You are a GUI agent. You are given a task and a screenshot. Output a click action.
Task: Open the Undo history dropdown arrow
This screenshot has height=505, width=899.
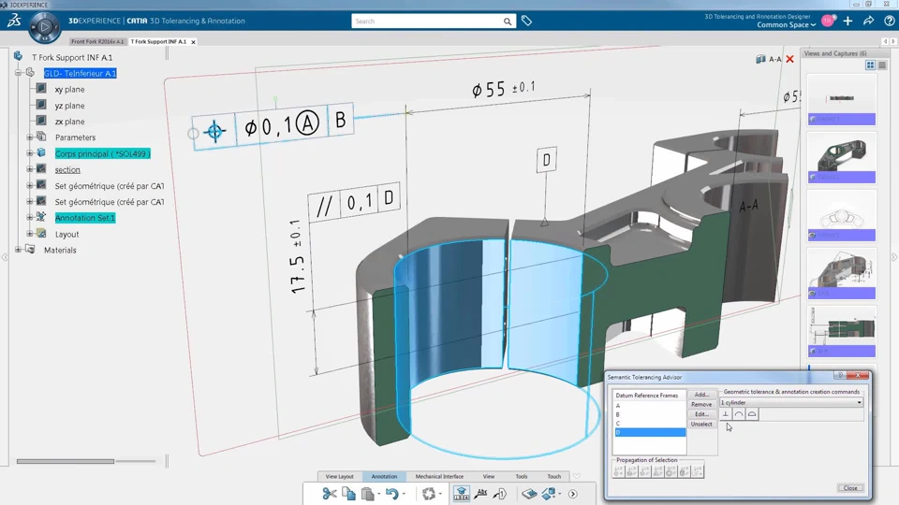(404, 494)
